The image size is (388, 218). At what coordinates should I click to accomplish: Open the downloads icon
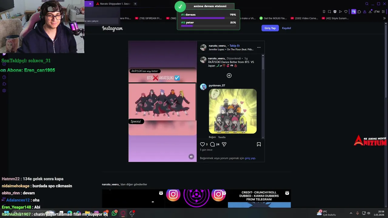370,12
